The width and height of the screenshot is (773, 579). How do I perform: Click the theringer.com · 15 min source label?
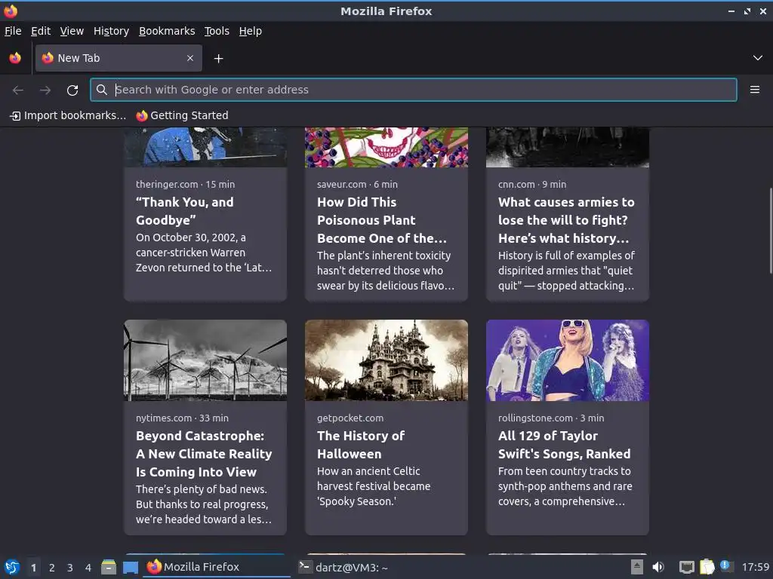(x=186, y=185)
